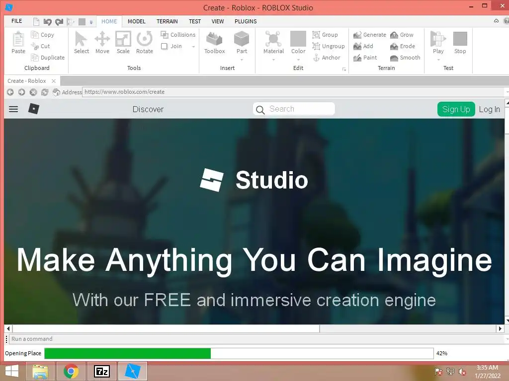Click the Cut scissors icon
The width and height of the screenshot is (509, 381).
[35, 46]
